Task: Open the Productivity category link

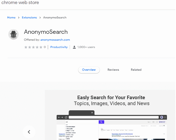Action: point(59,47)
